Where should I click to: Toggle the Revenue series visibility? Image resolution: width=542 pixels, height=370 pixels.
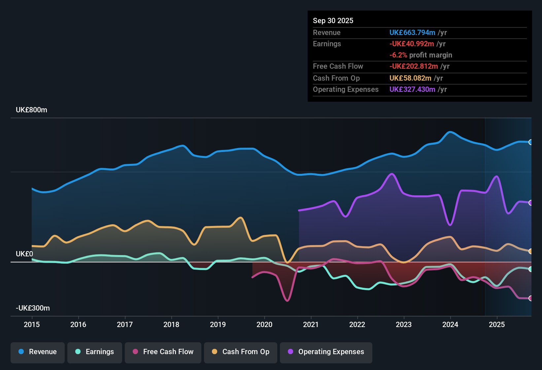coord(37,352)
